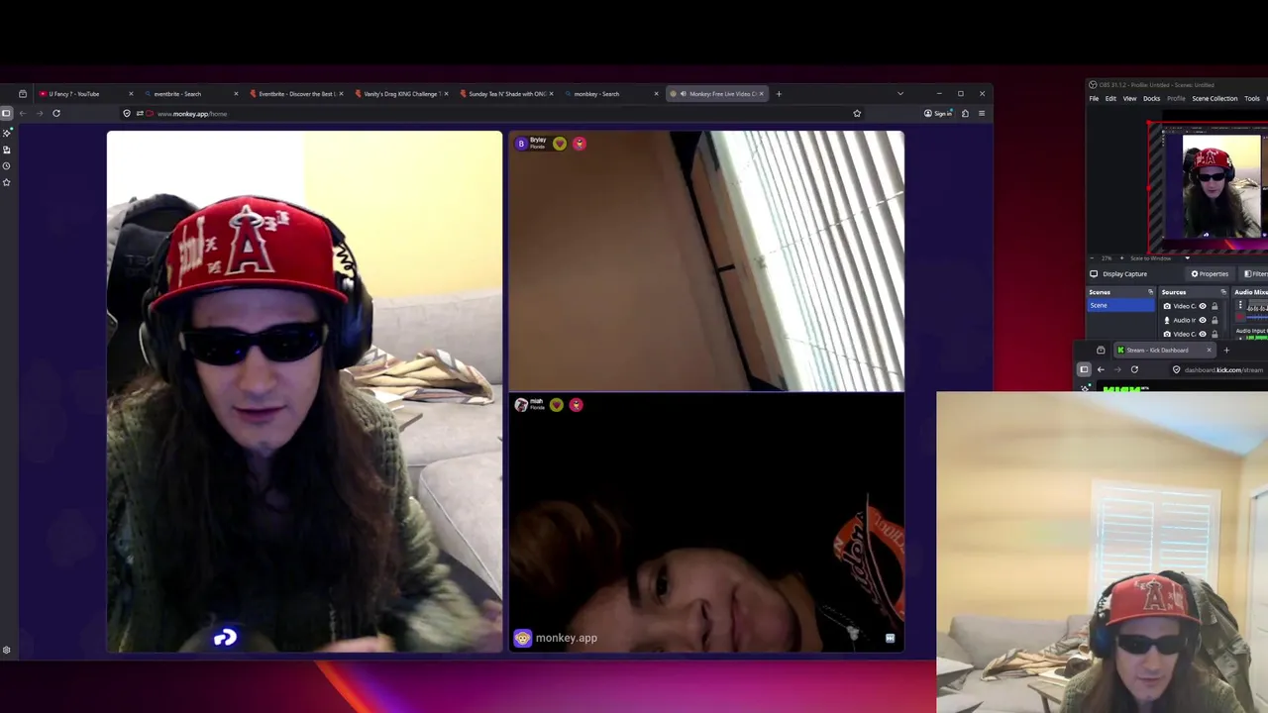Screen dimensions: 1268x713
Task: Reload the Kick Dashboard page
Action: tap(1134, 369)
